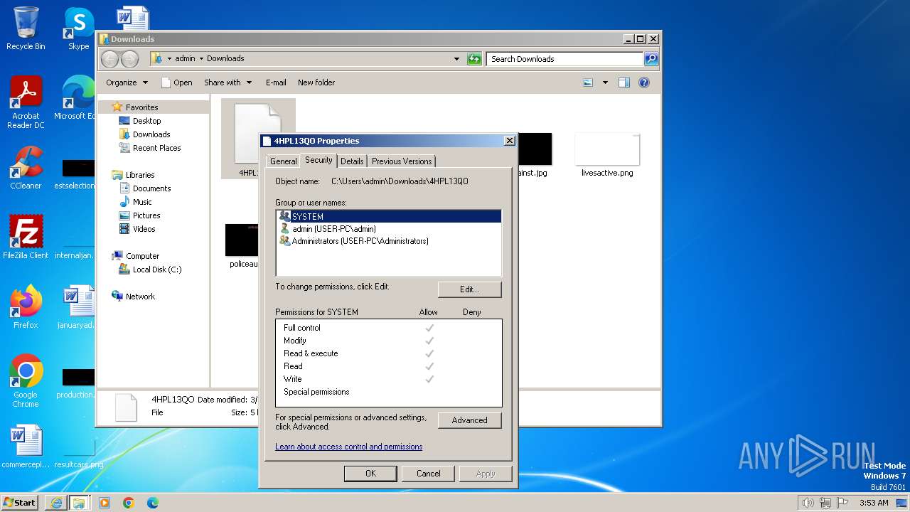Click the Full control permission row
This screenshot has width=910, height=512.
(388, 328)
